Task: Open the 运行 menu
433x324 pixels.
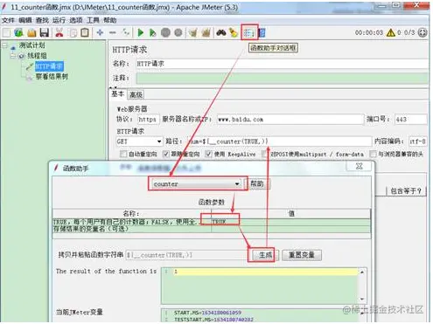Action: (59, 20)
